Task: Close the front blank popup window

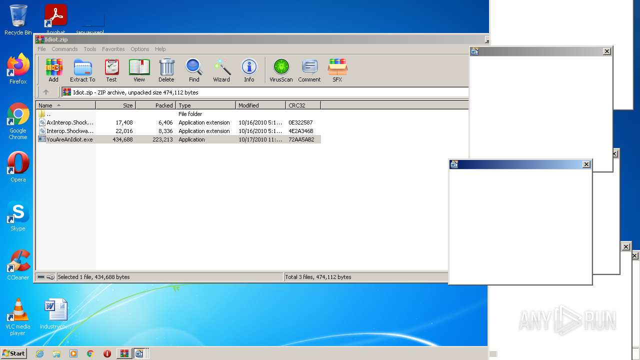Action: point(586,164)
